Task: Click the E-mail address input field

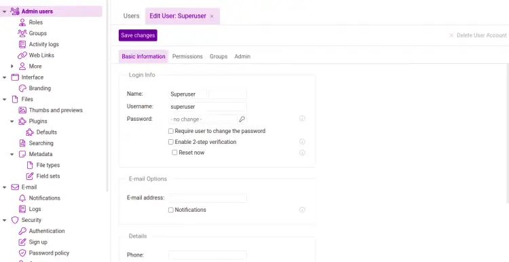Action: [208, 198]
